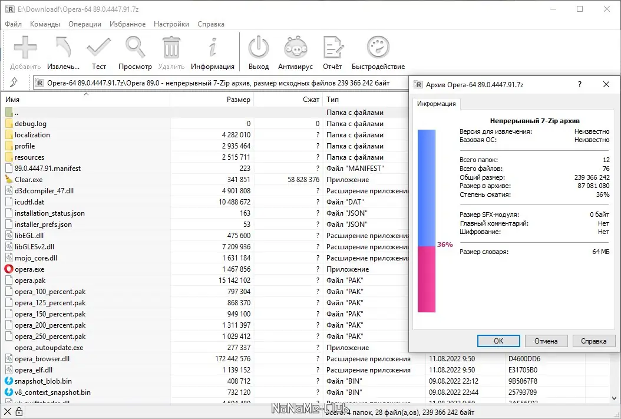Sort the list by Имя column header
The image size is (621, 419).
click(86, 100)
